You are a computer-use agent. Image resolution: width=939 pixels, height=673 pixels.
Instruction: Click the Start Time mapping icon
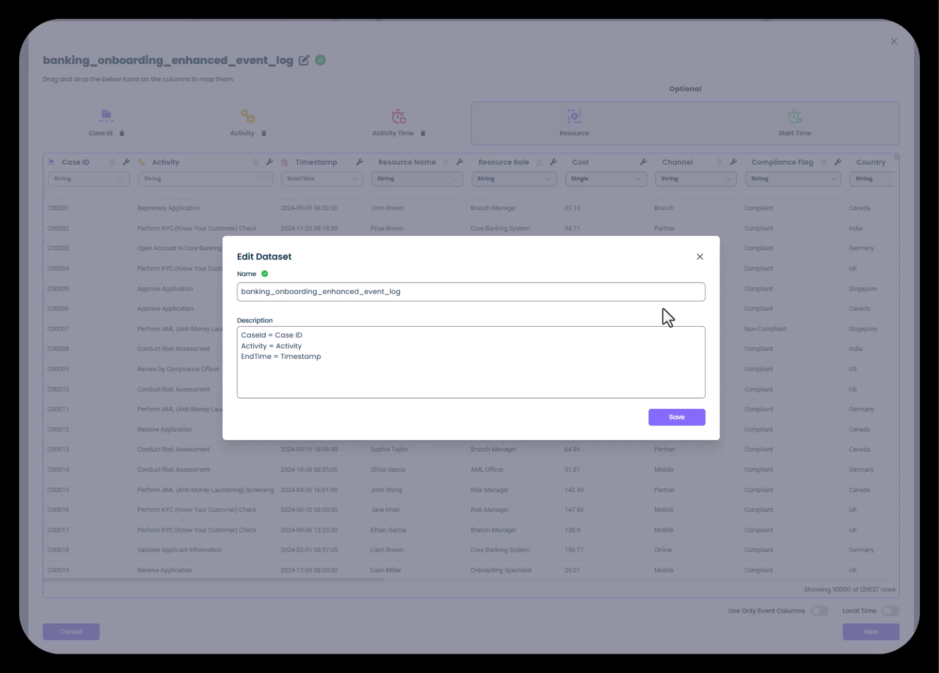tap(795, 116)
